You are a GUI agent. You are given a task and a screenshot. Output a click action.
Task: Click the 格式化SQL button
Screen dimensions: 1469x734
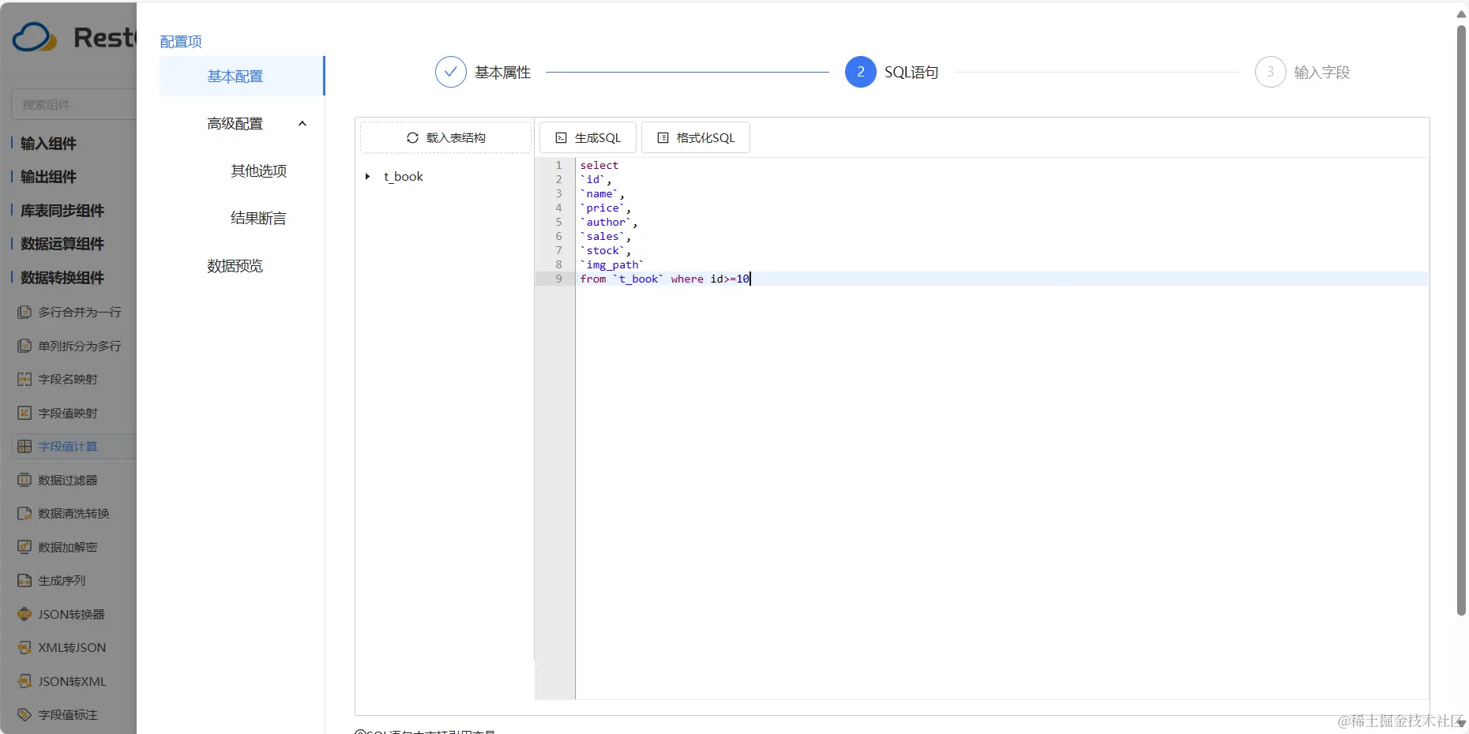tap(696, 137)
